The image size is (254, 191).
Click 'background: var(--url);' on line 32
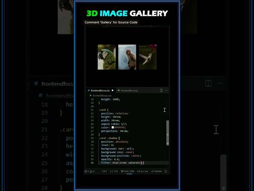pyautogui.click(x=117, y=148)
